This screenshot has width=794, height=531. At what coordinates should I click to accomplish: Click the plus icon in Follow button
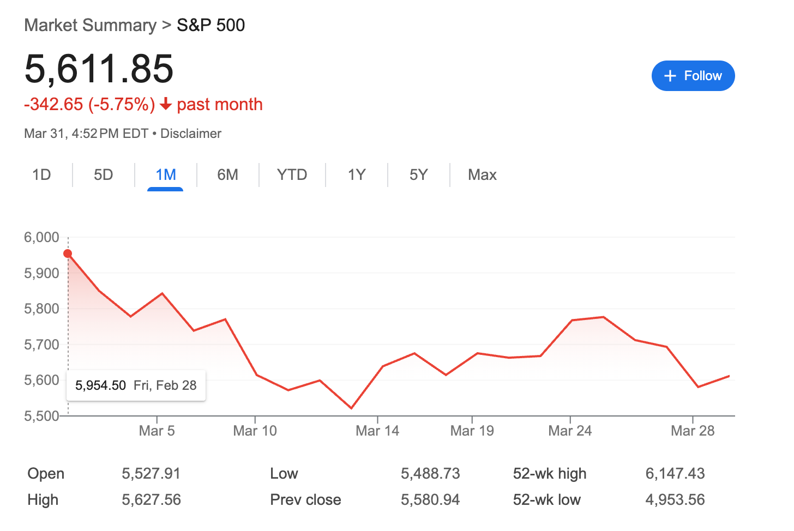point(670,76)
